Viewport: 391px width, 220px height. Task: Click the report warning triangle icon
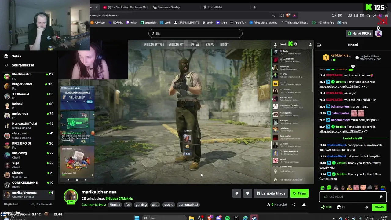[x=304, y=204]
